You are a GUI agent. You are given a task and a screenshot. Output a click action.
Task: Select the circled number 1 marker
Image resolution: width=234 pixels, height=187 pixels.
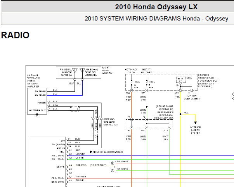coord(113,171)
